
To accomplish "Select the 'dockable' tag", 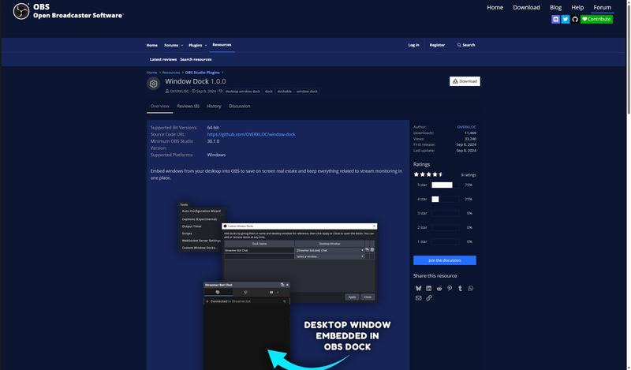I will tap(285, 92).
